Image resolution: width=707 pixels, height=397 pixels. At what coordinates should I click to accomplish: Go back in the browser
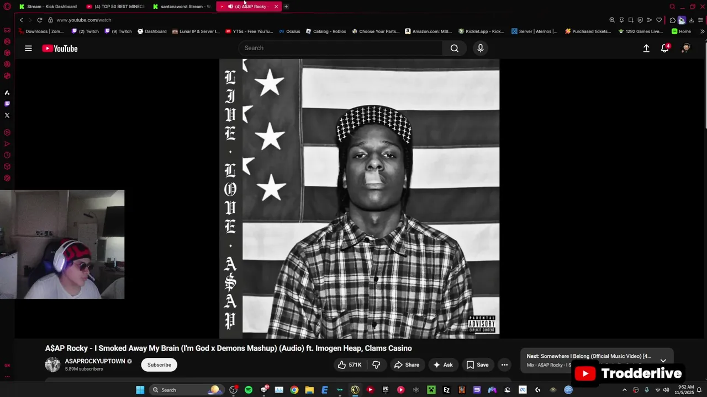click(x=21, y=20)
